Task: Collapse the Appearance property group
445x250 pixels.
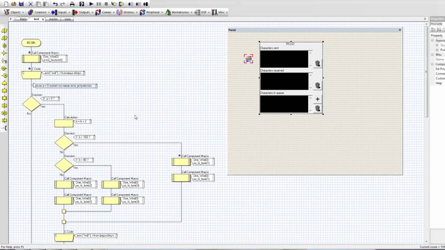Action: coord(432,40)
